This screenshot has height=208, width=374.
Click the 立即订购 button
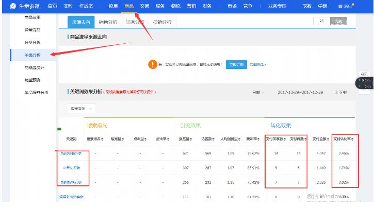point(236,64)
